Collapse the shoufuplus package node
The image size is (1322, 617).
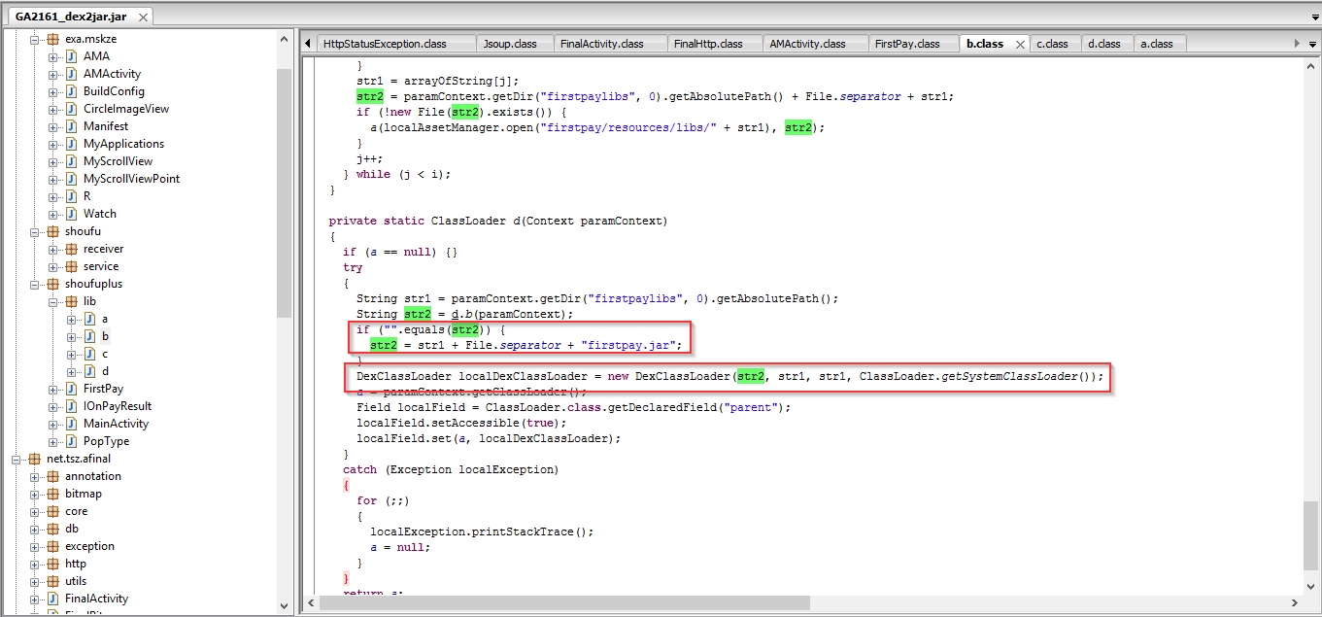pos(35,284)
